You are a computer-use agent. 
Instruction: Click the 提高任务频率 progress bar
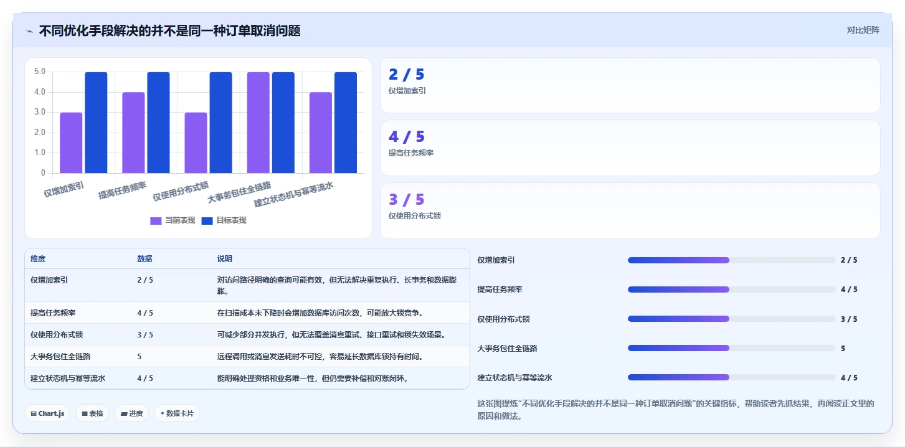click(731, 289)
